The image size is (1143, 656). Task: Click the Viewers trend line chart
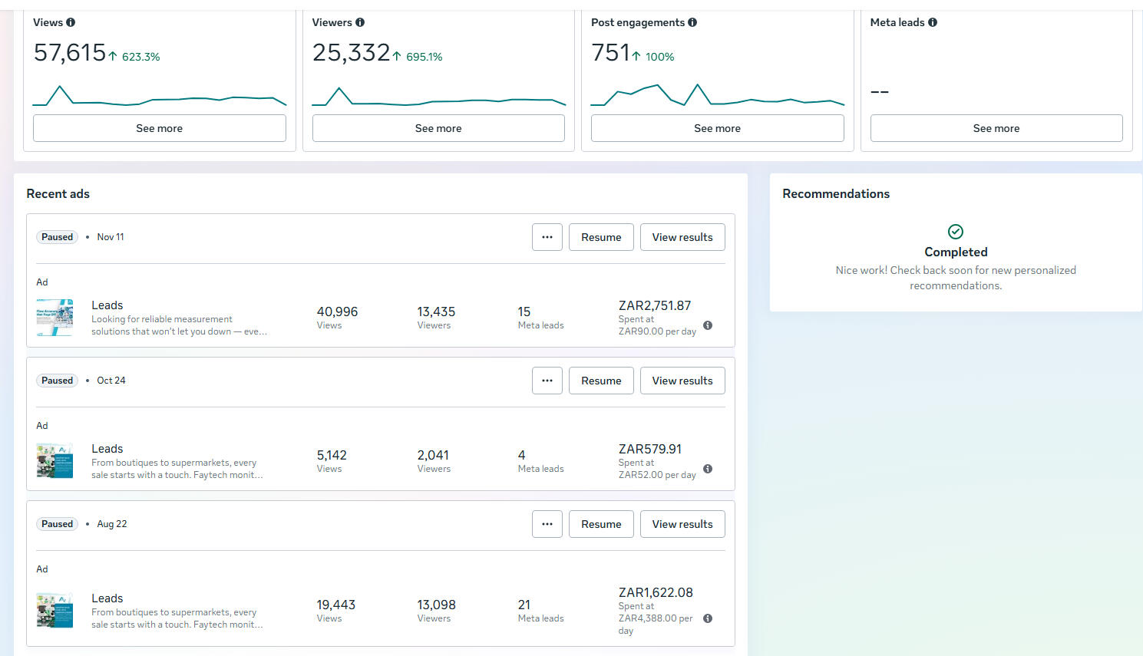pyautogui.click(x=438, y=97)
